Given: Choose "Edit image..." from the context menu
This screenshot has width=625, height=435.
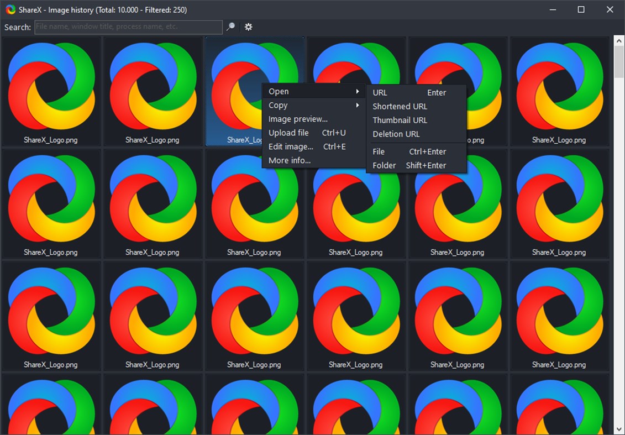Looking at the screenshot, I should click(290, 146).
